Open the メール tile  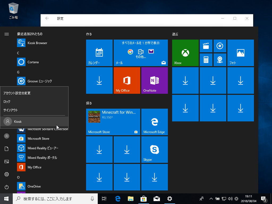pyautogui.click(x=141, y=53)
